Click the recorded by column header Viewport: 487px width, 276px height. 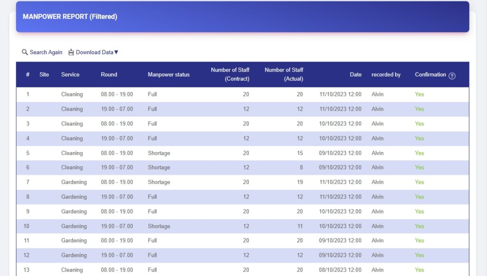click(386, 75)
